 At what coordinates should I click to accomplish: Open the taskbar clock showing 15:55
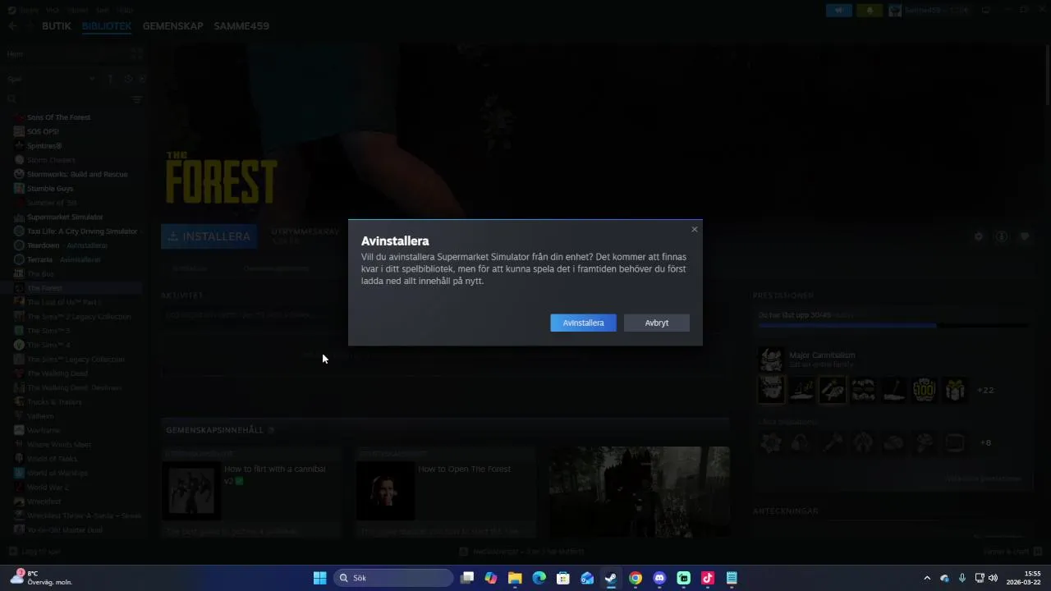pyautogui.click(x=1023, y=578)
